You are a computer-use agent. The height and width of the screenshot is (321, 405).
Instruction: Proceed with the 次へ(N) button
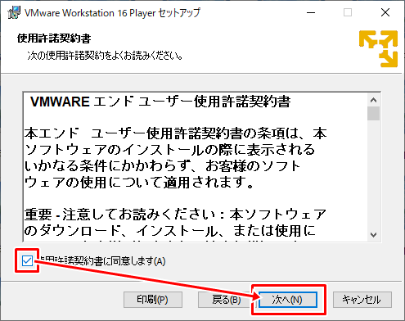[288, 300]
